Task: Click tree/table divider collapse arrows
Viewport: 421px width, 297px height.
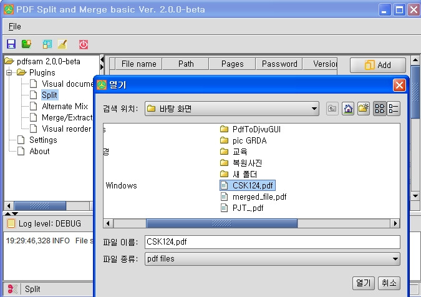Action: coord(102,62)
